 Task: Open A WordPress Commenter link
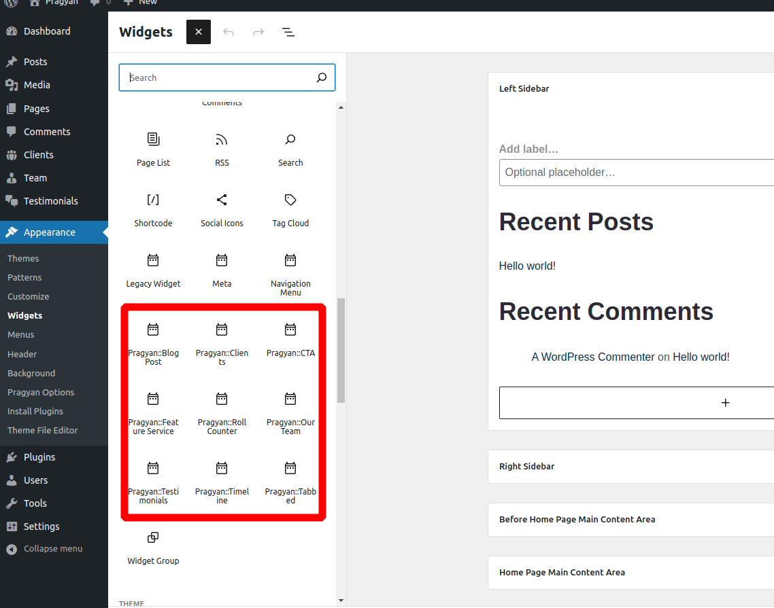(x=593, y=357)
